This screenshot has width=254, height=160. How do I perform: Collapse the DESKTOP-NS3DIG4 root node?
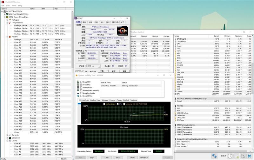(x=2, y=11)
